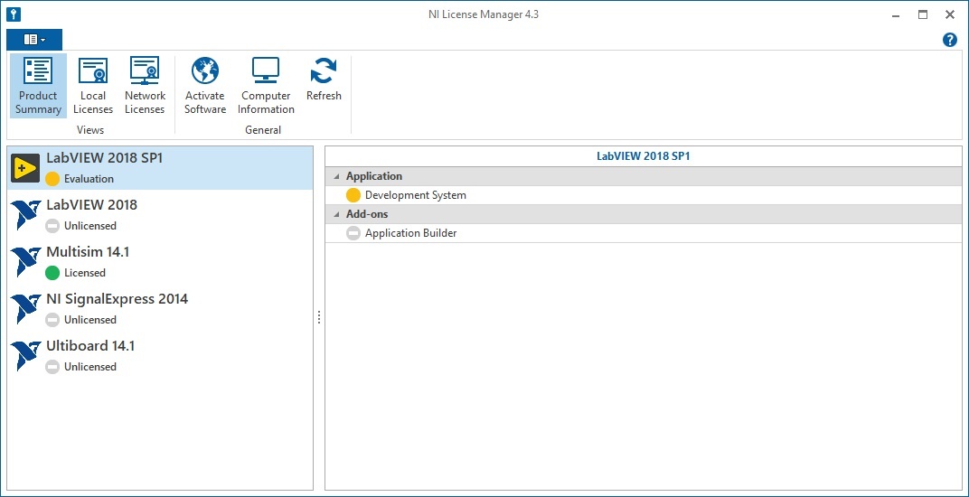Open the Network Licenses view
The height and width of the screenshot is (497, 969).
145,86
